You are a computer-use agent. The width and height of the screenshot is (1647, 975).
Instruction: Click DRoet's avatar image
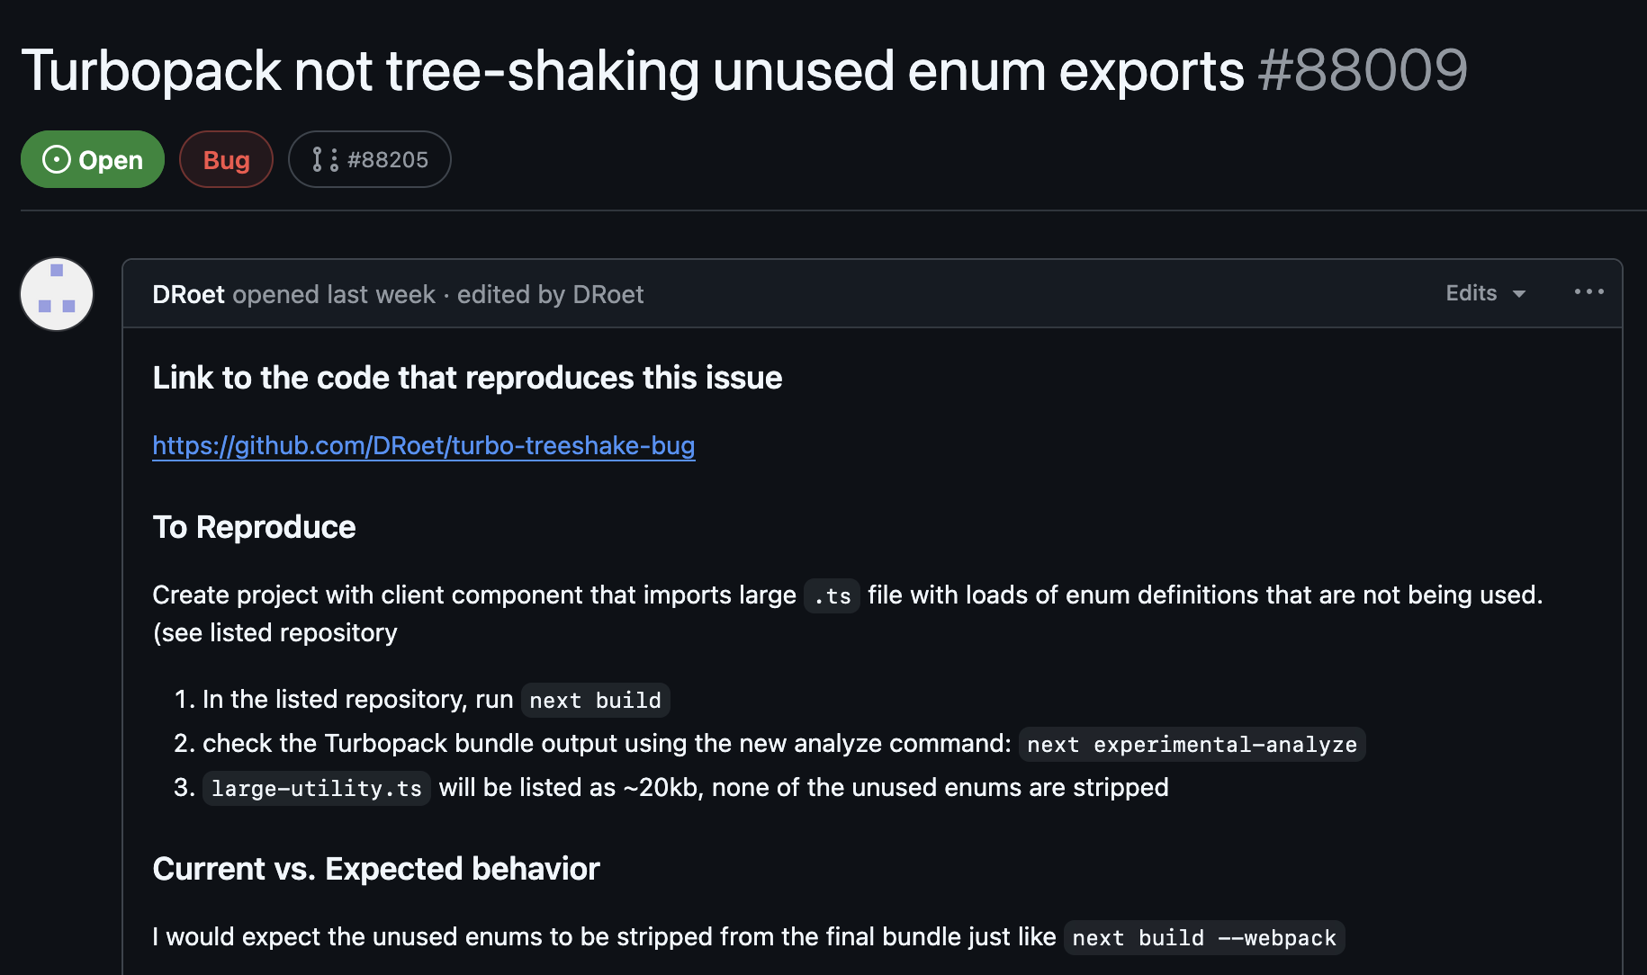57,294
